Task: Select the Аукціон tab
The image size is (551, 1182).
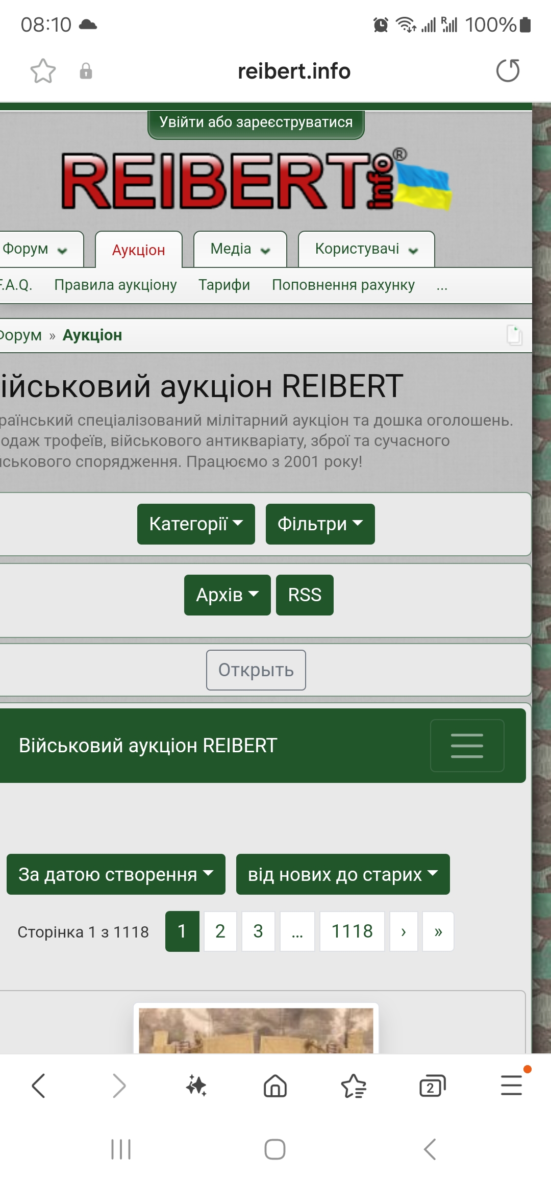Action: pyautogui.click(x=139, y=250)
